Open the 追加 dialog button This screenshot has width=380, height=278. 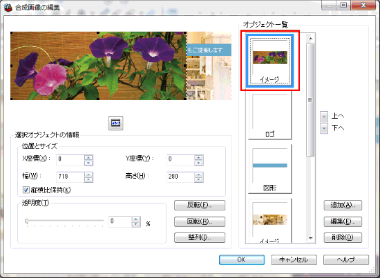click(x=343, y=205)
